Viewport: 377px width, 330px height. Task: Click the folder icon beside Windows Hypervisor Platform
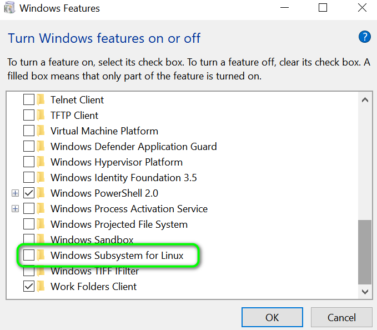[41, 162]
